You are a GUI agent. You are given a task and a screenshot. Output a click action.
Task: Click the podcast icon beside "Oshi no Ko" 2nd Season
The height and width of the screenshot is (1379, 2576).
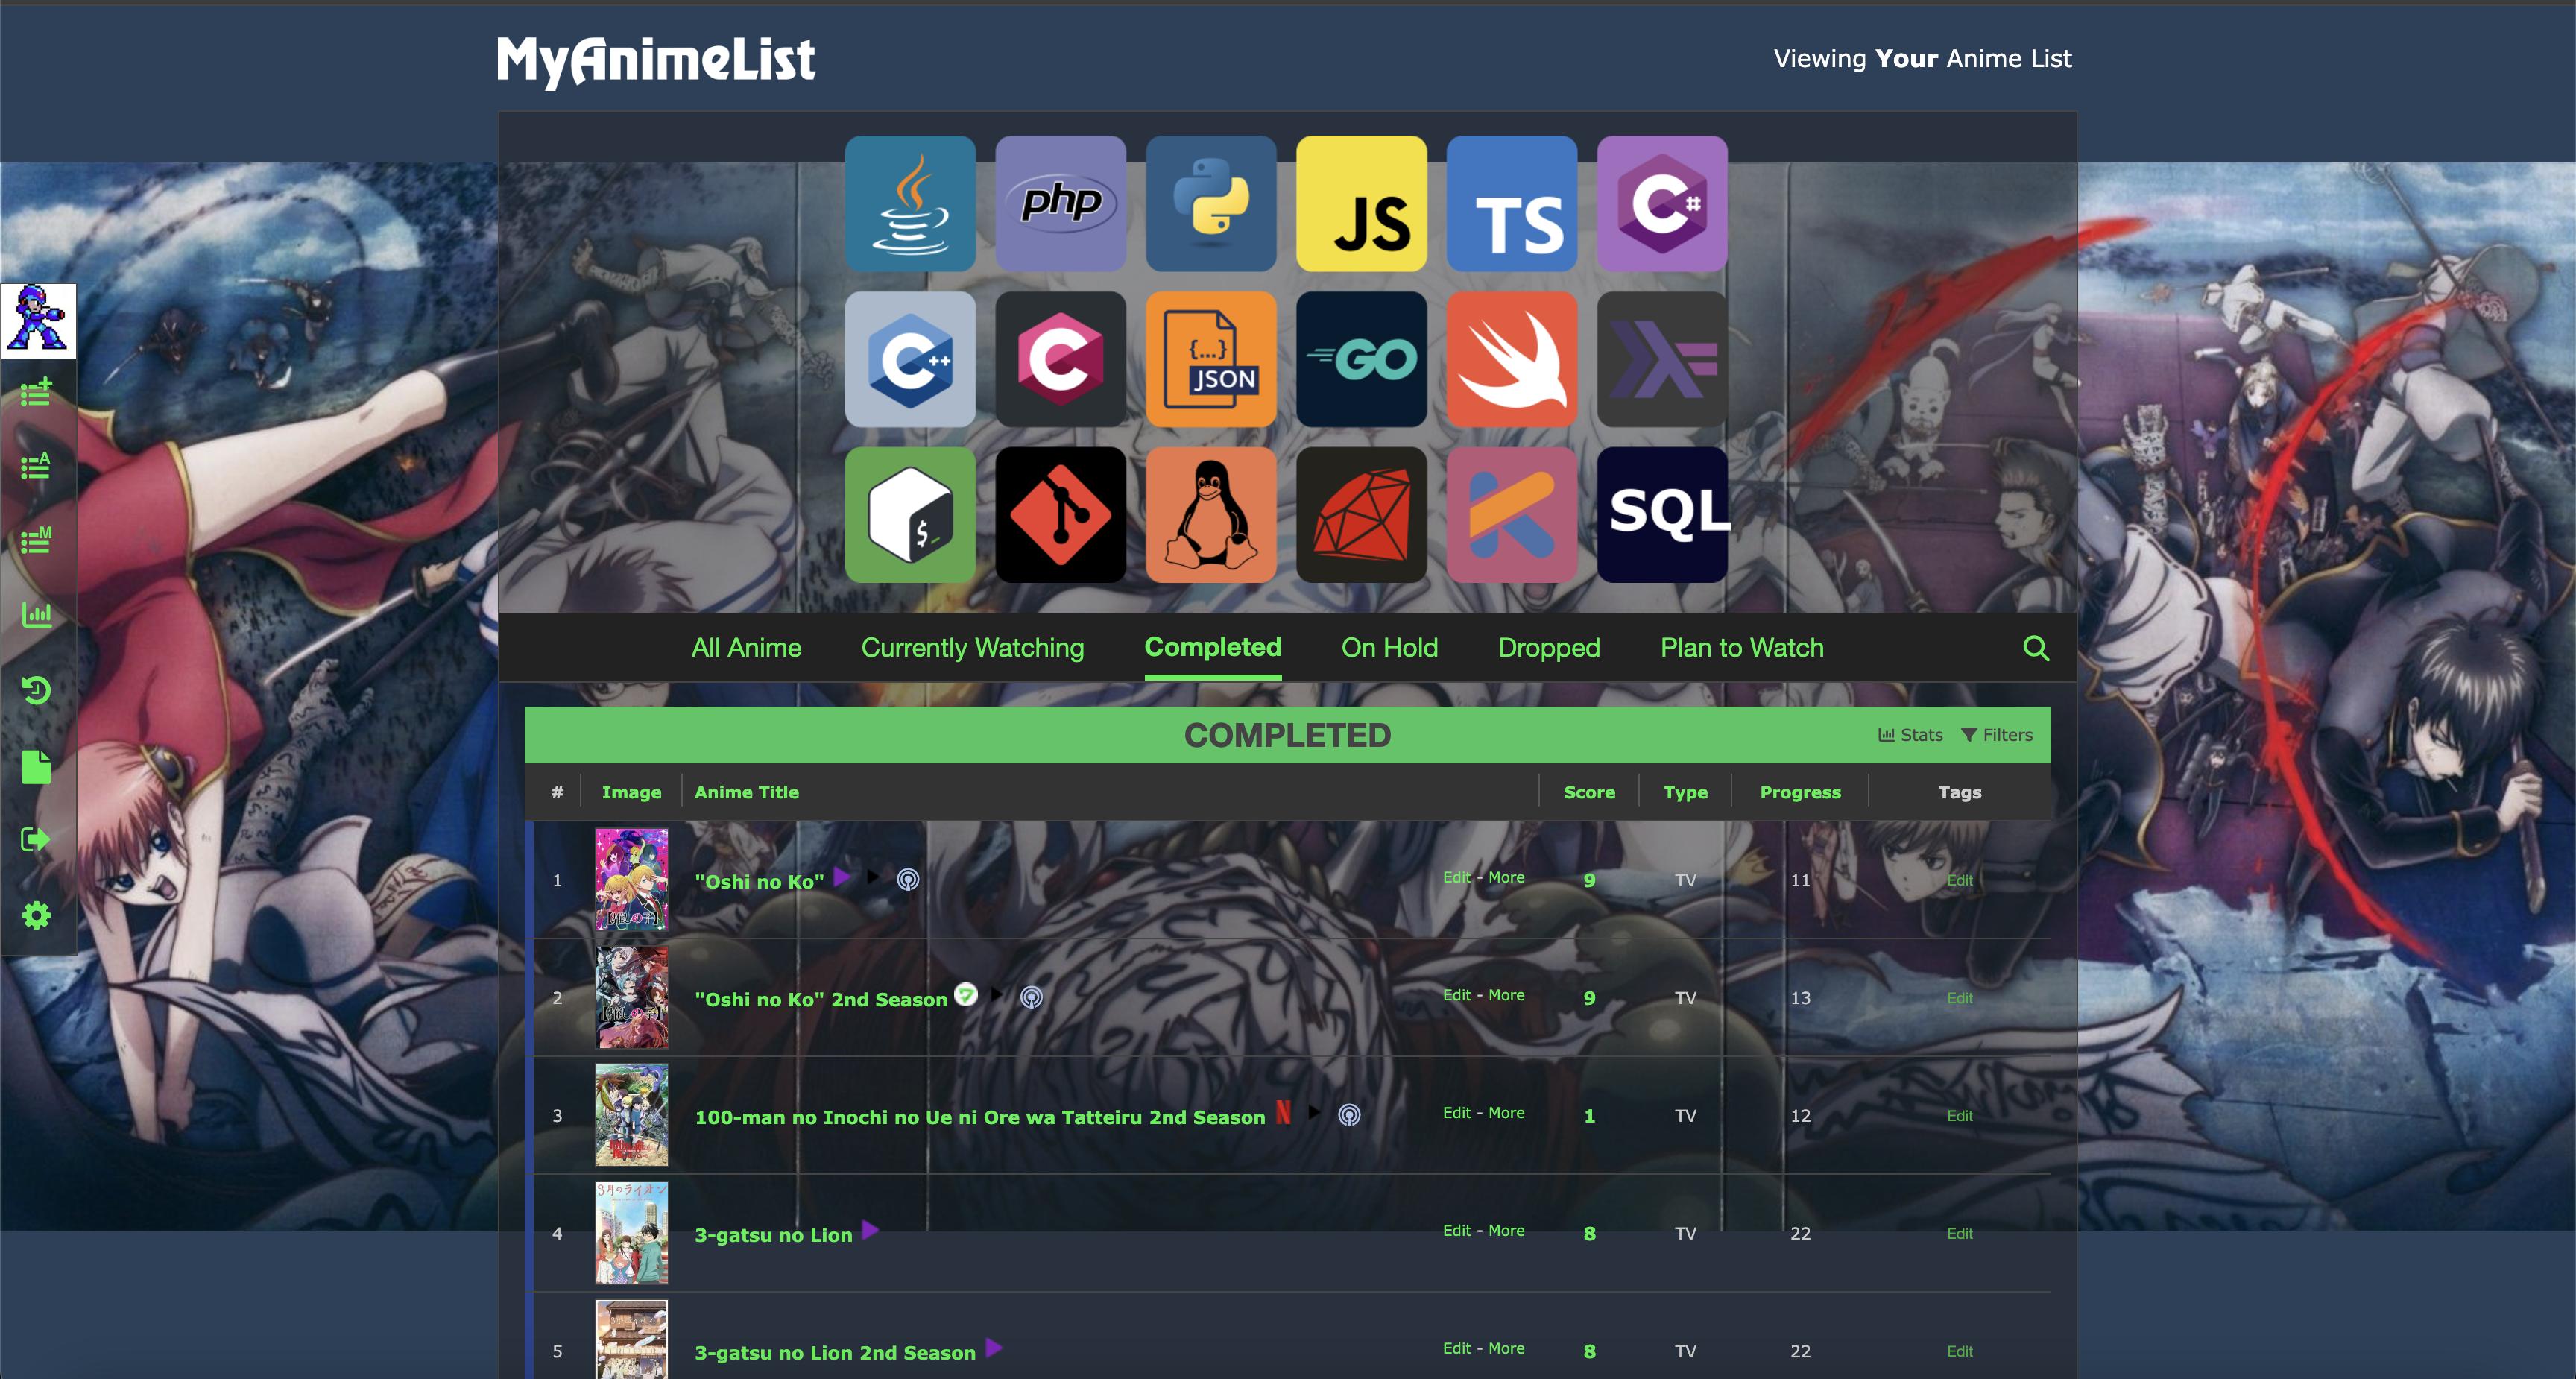[x=1031, y=997]
